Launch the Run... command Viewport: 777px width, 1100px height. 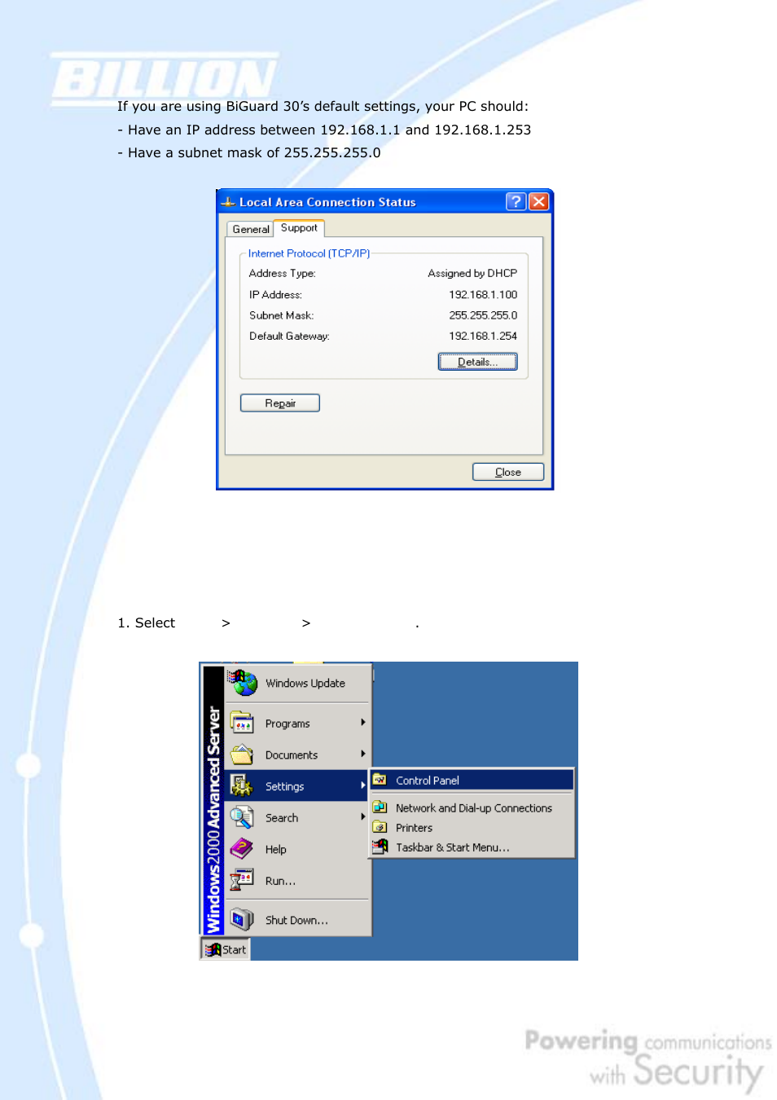point(279,880)
